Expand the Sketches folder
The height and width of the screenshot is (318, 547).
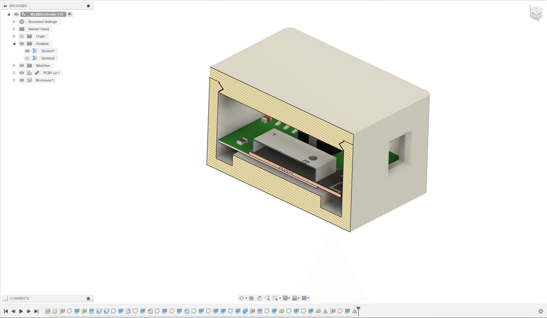pyautogui.click(x=14, y=66)
